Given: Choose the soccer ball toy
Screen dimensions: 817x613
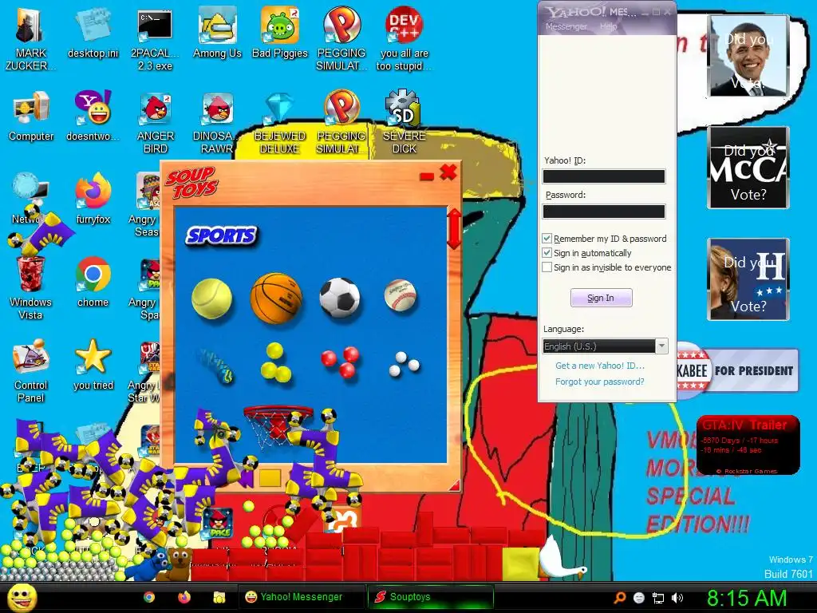Looking at the screenshot, I should click(x=340, y=298).
